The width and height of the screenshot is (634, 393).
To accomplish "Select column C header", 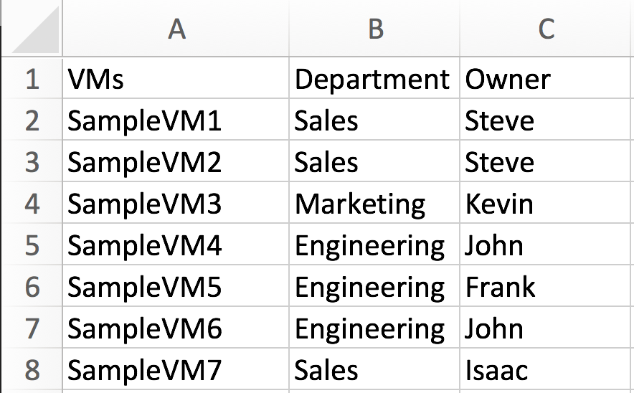I will 547,29.
